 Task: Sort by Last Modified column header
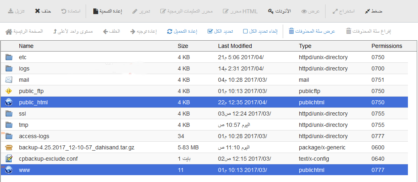click(x=235, y=46)
